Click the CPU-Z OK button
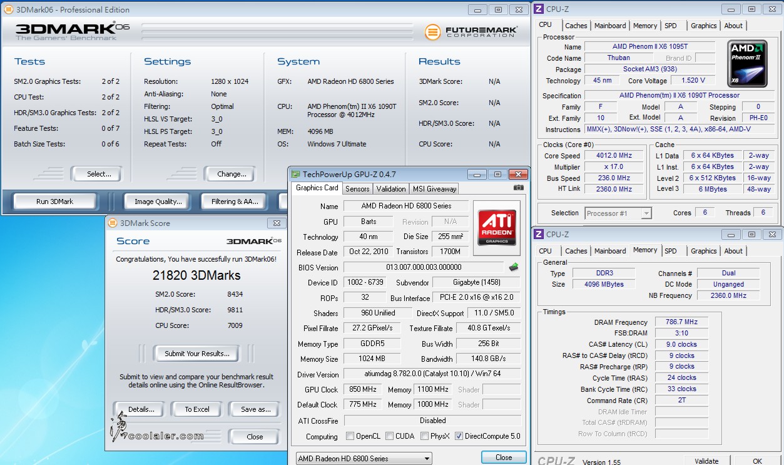Screen dimensions: 784x465 [757, 461]
